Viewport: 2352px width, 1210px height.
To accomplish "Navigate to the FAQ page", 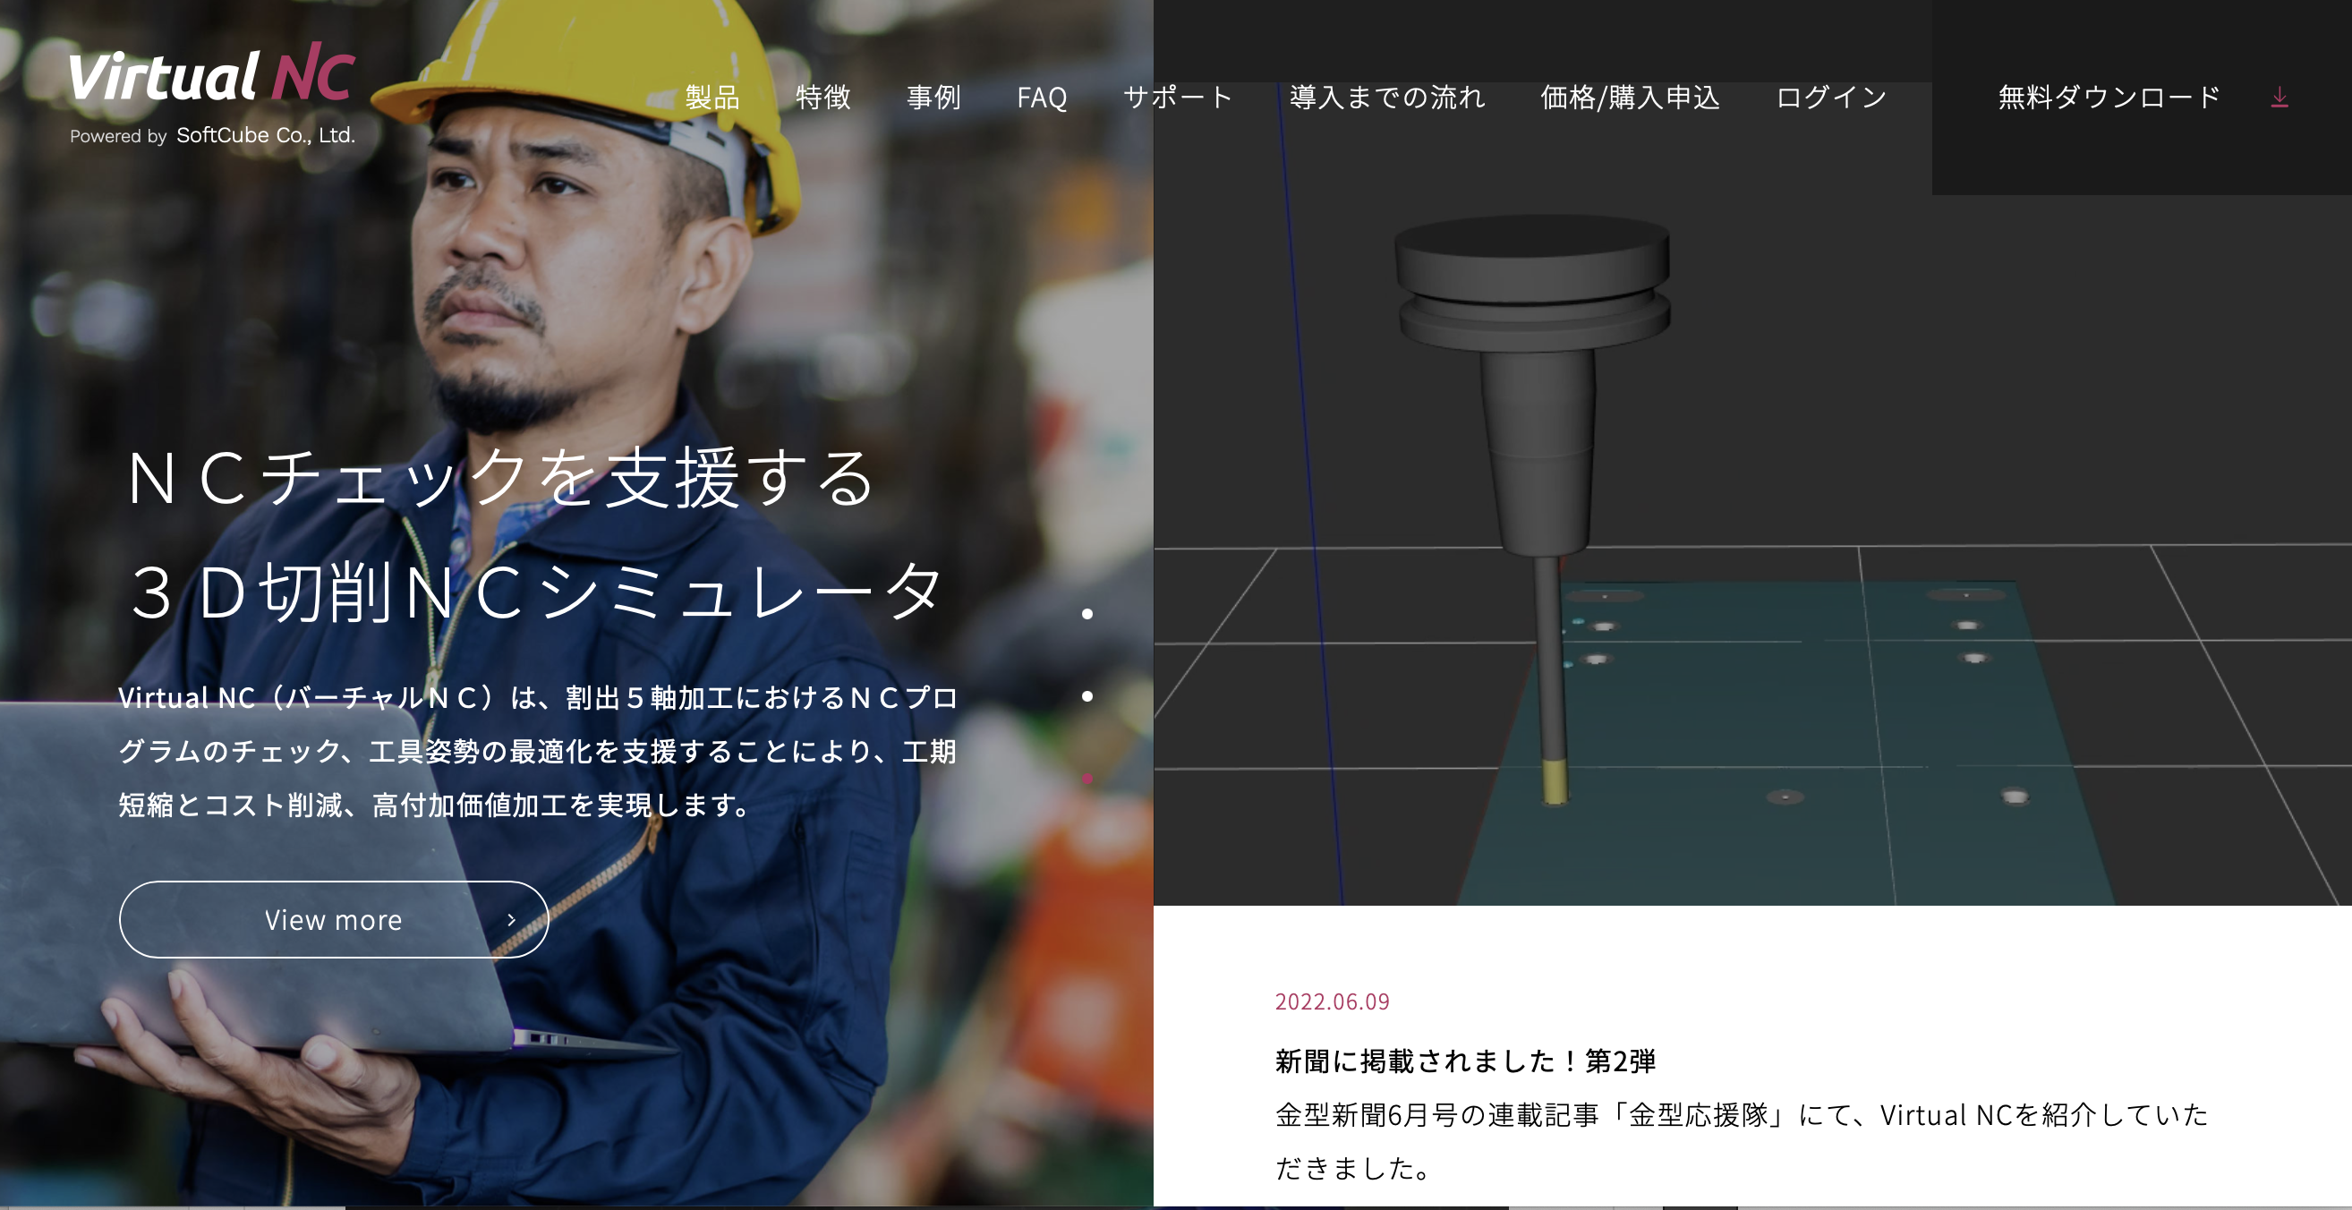I will 1042,97.
